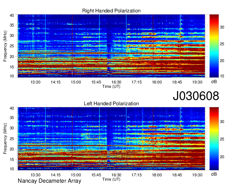This screenshot has height=185, width=228.
Task: Click 15:00 tick on Right Handed time axis
Action: point(76,82)
